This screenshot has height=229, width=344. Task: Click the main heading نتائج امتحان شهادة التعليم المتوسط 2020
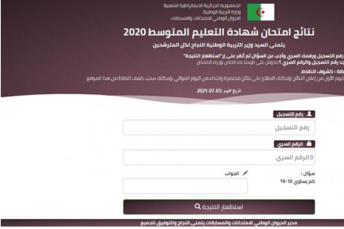219,32
